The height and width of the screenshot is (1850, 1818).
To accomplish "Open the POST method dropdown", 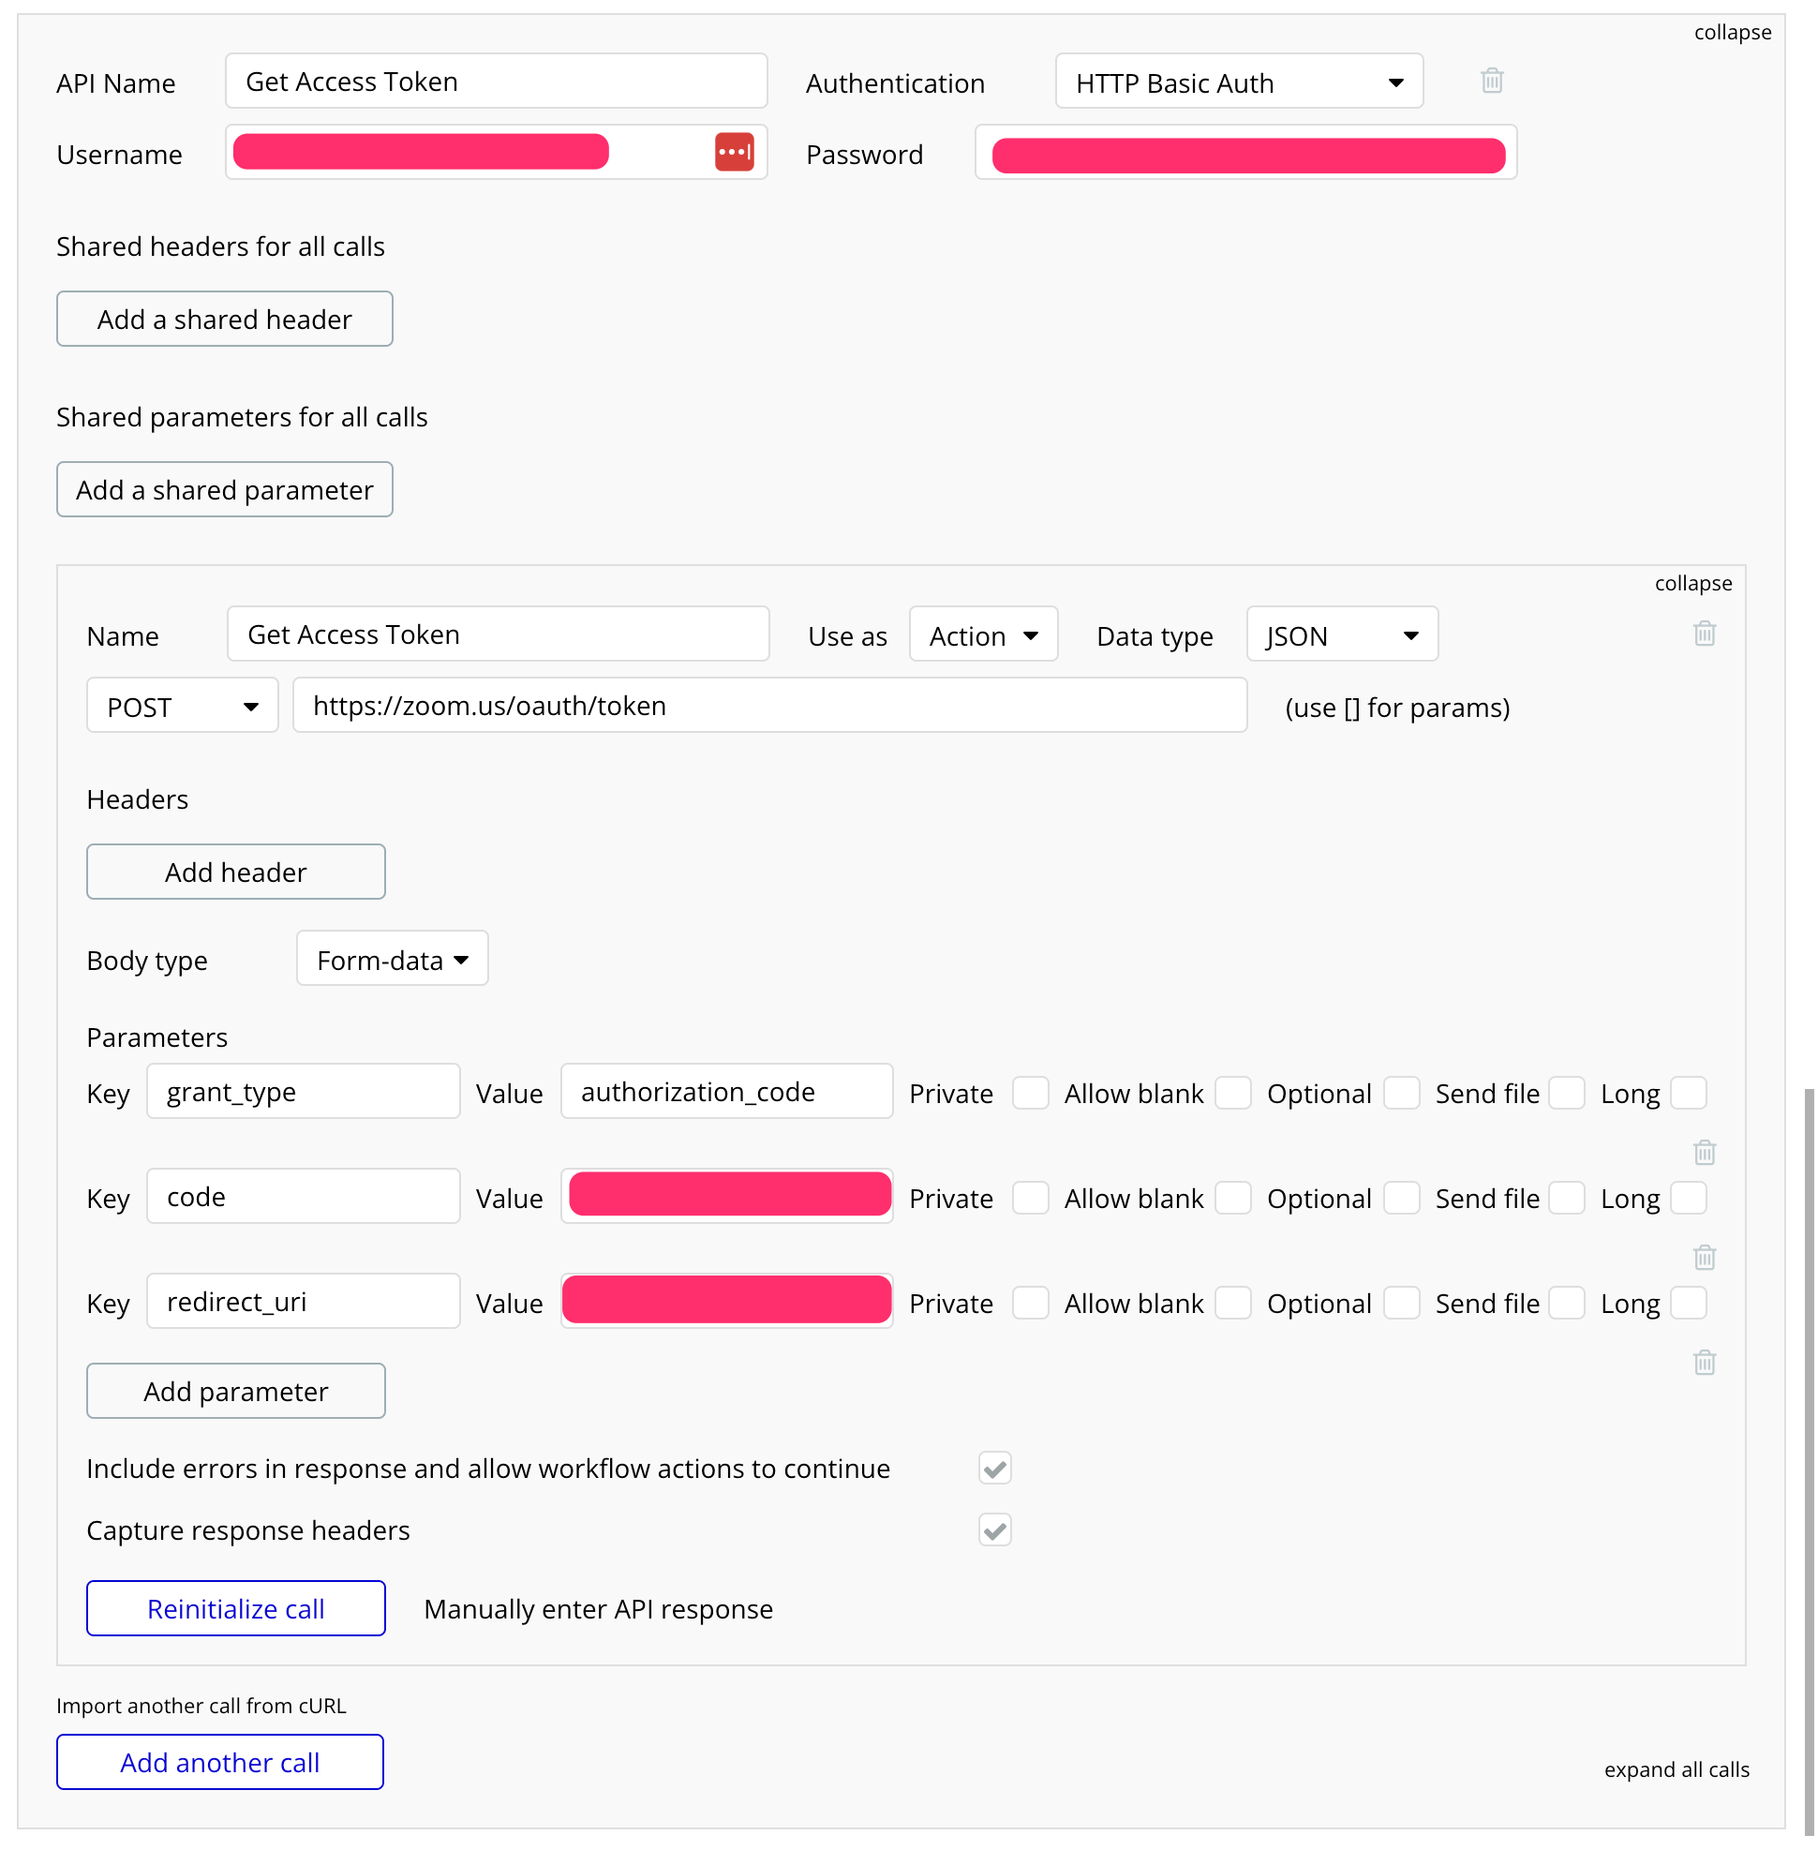I will coord(182,707).
